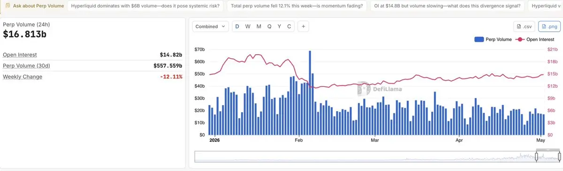
Task: Toggle Perp Volume series in legend
Action: point(493,40)
